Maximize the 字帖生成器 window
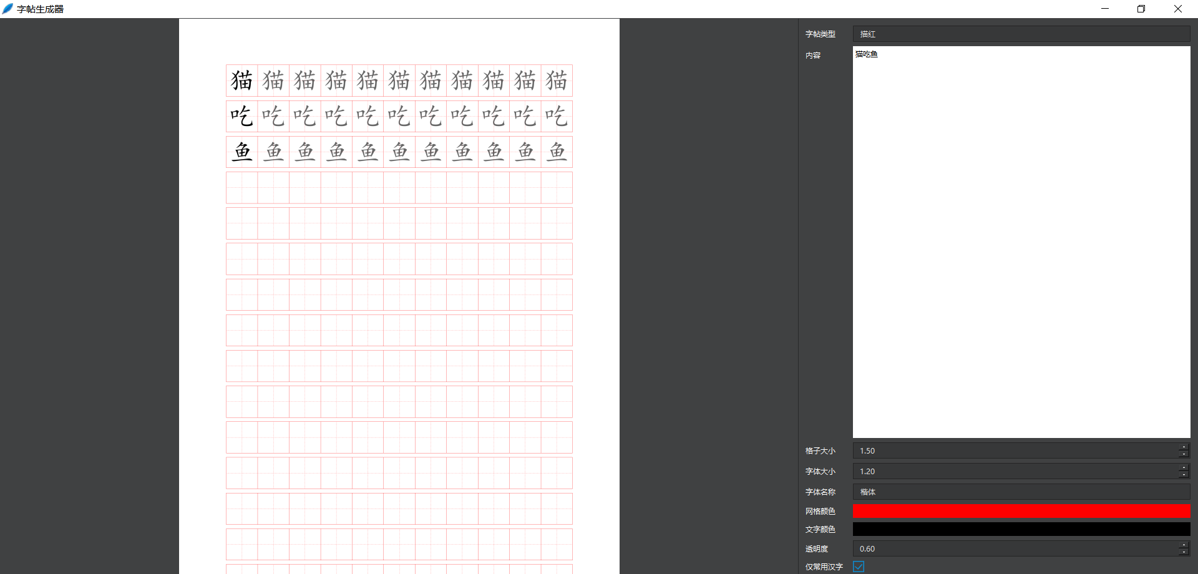1198x574 pixels. [1141, 9]
